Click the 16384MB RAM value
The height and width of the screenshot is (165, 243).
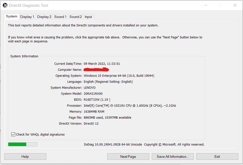94,112
